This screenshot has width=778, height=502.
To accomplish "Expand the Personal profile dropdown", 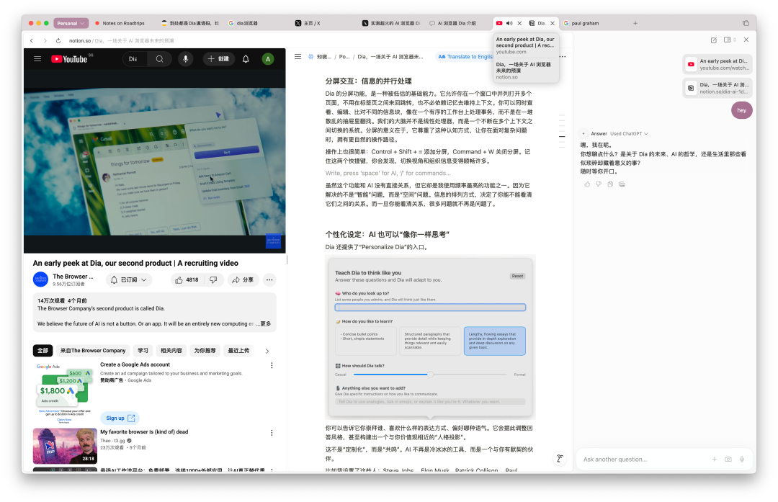I will [x=71, y=23].
